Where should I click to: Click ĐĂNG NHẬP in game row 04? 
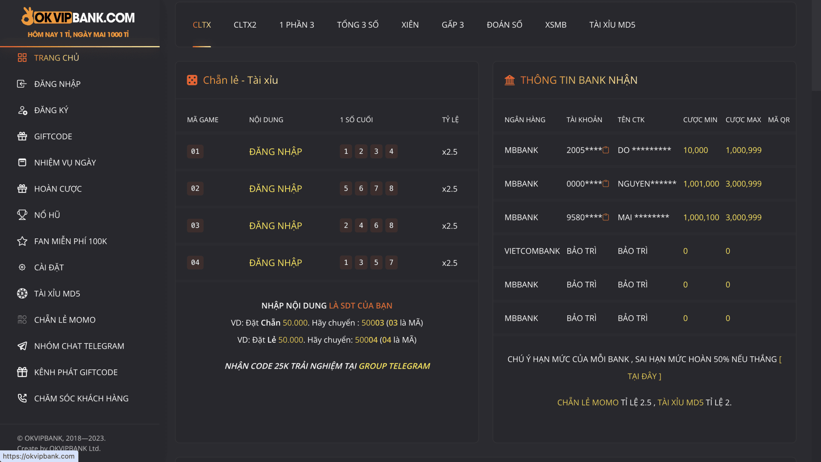click(275, 262)
